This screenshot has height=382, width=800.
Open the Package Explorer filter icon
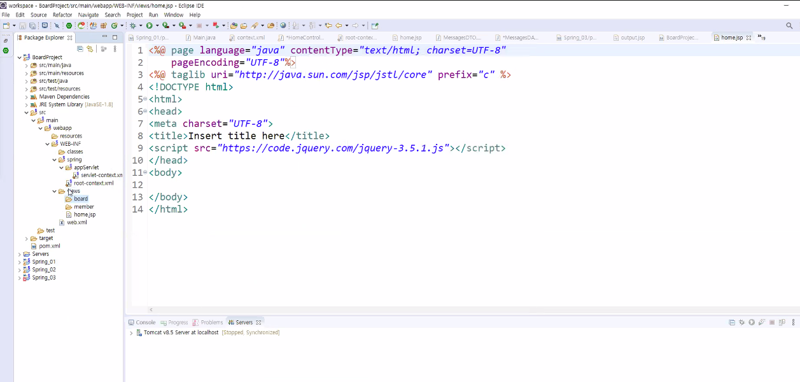(104, 48)
